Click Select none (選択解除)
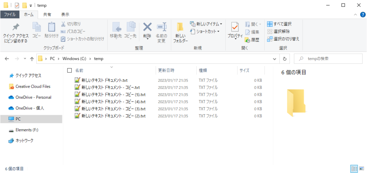Image resolution: width=367 pixels, height=173 pixels. point(278,31)
